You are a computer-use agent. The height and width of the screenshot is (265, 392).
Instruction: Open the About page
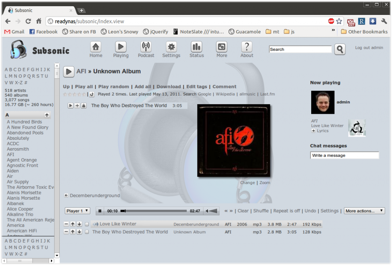247,50
